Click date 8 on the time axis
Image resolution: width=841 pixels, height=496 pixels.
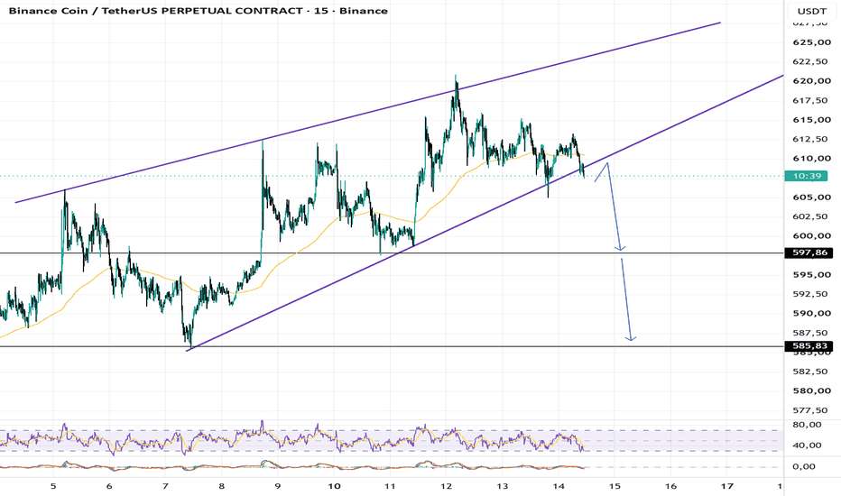pos(221,486)
